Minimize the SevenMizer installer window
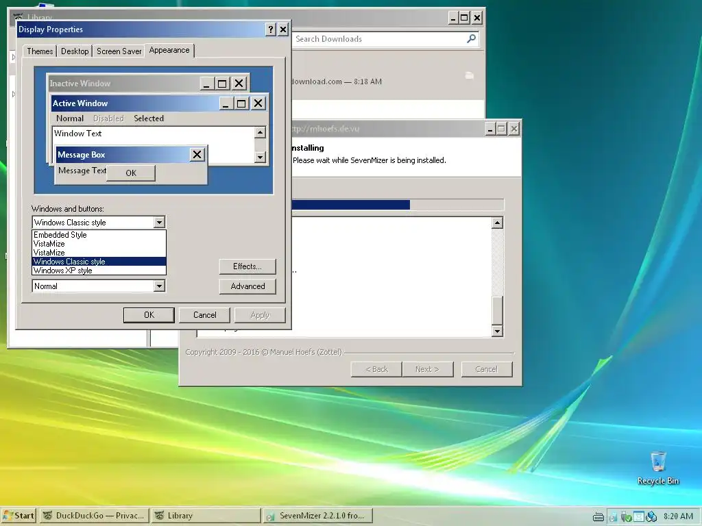 click(490, 129)
